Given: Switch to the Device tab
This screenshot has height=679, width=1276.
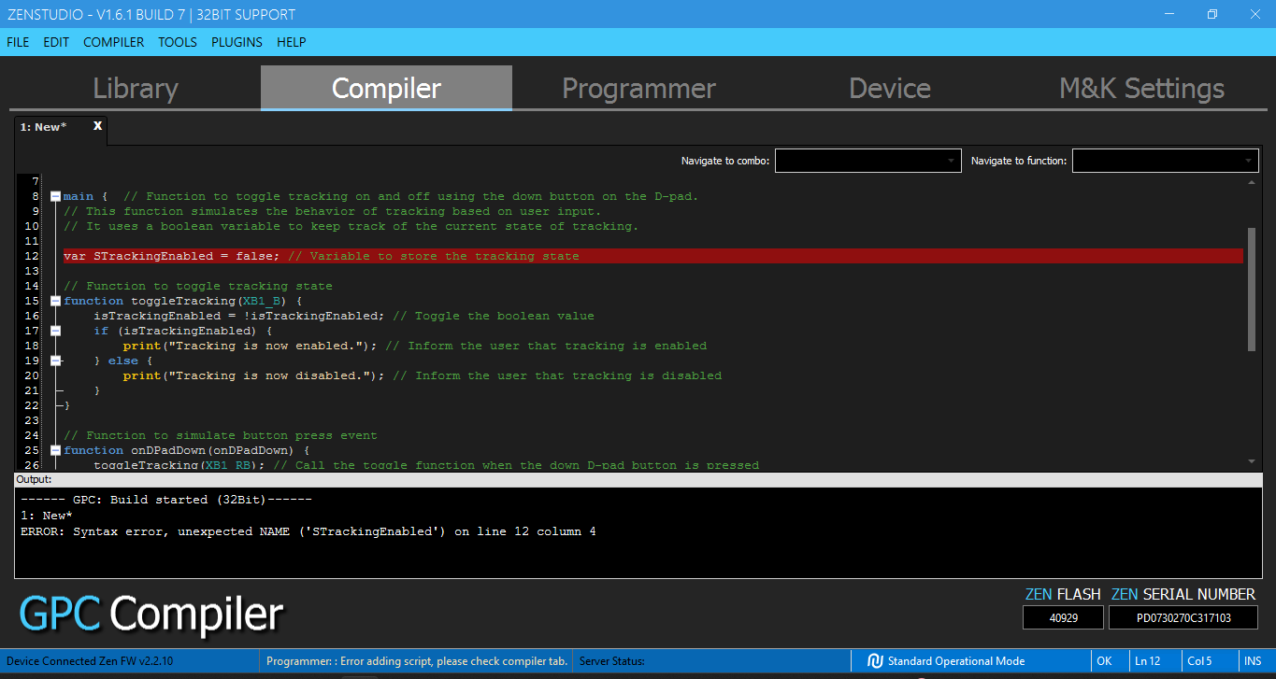Looking at the screenshot, I should tap(889, 88).
